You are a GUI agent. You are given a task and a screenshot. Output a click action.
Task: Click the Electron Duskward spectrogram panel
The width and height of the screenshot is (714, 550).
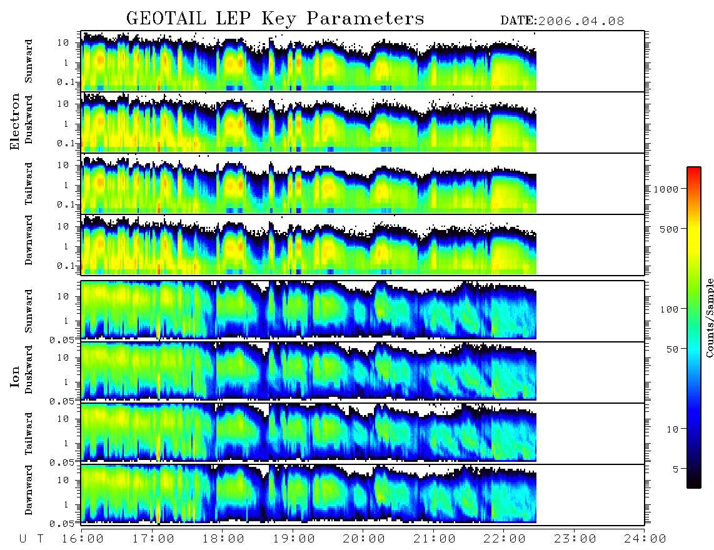(363, 122)
